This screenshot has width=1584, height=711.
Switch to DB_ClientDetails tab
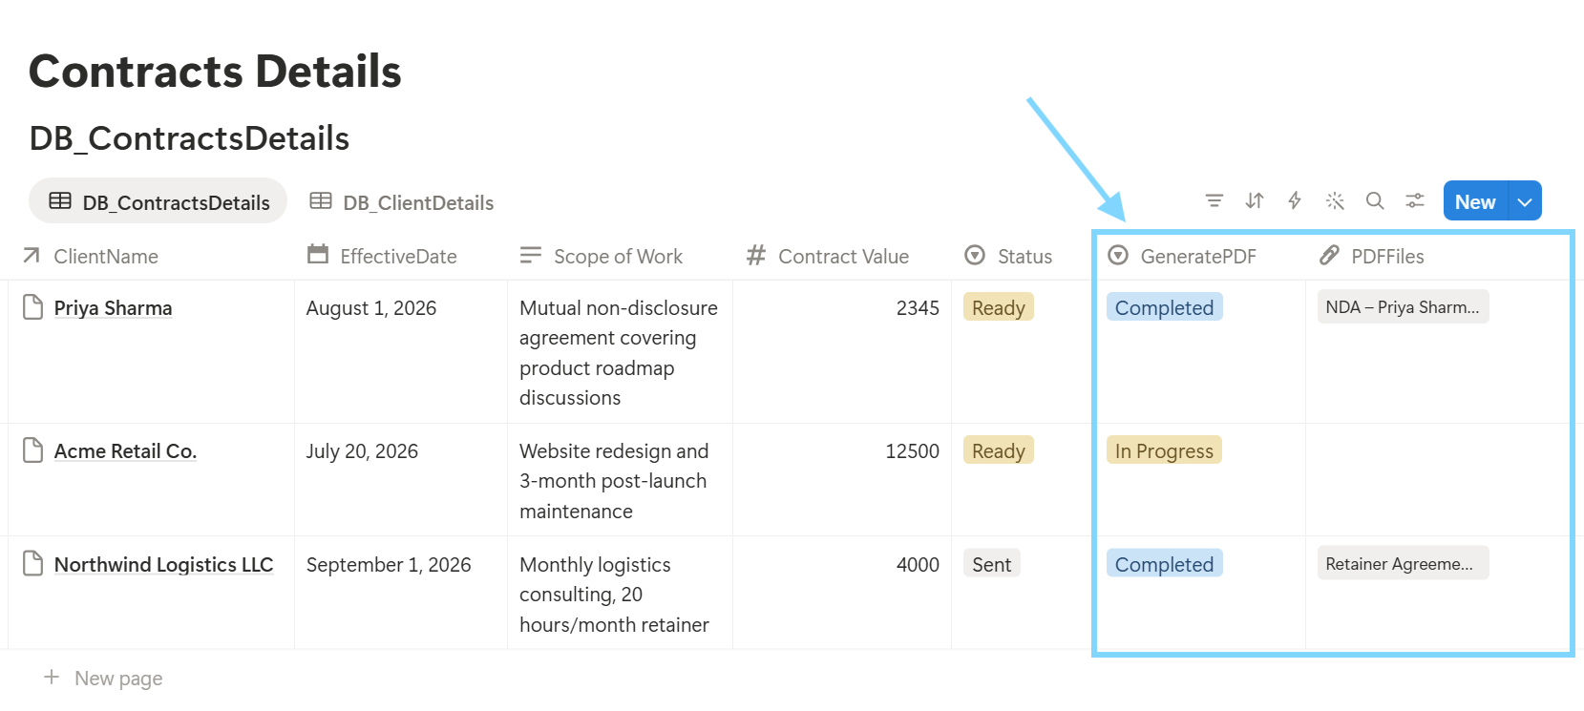[x=402, y=202]
